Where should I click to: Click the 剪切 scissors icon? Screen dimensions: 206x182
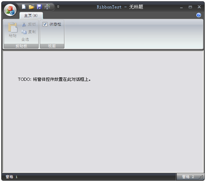click(x=24, y=24)
